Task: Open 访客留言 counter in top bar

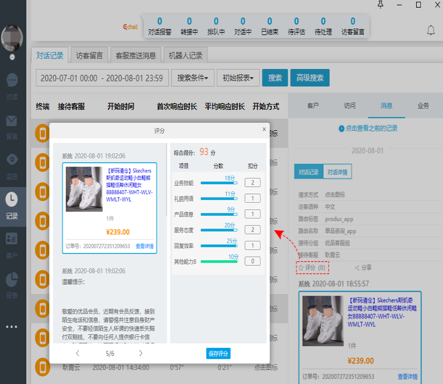Action: (x=353, y=26)
